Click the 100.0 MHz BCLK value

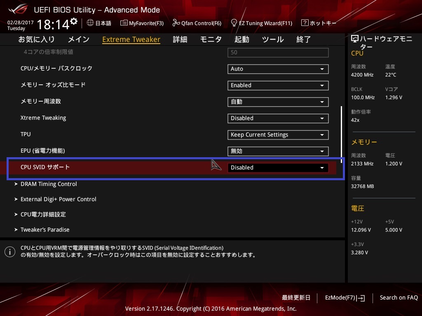coord(363,98)
